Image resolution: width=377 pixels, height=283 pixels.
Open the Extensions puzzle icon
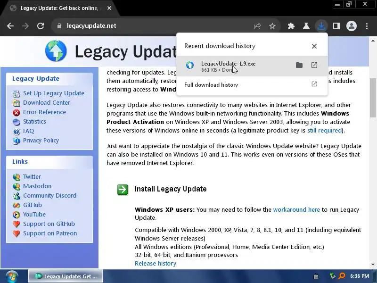[x=291, y=26]
